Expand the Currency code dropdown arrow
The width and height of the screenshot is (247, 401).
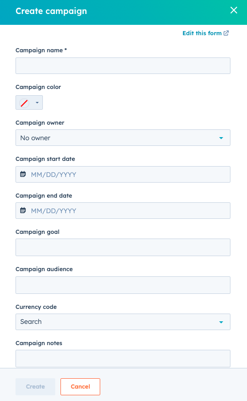[x=221, y=322]
